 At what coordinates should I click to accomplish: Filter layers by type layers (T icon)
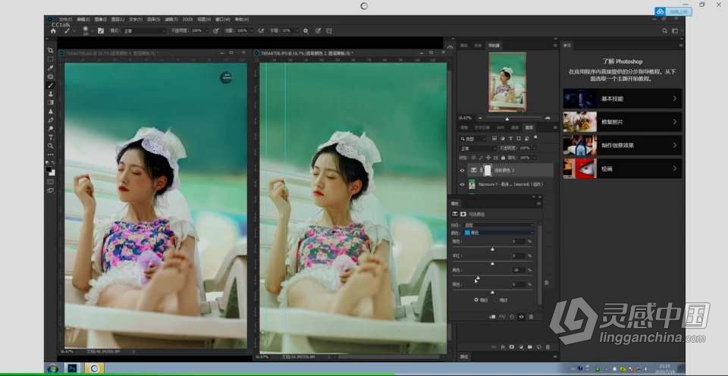point(510,138)
